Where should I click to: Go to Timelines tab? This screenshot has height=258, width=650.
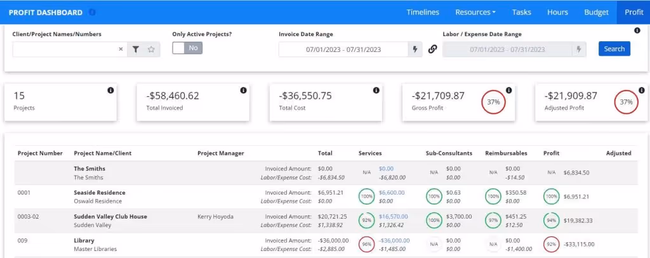422,13
